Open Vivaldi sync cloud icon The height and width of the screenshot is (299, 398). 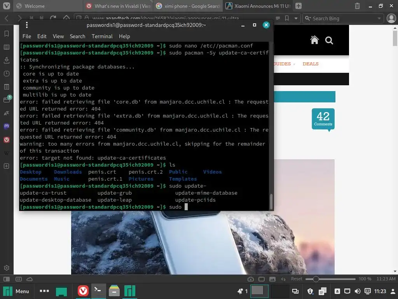coord(30,279)
